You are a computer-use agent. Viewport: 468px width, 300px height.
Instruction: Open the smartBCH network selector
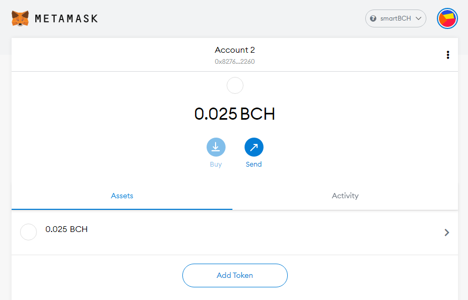395,18
